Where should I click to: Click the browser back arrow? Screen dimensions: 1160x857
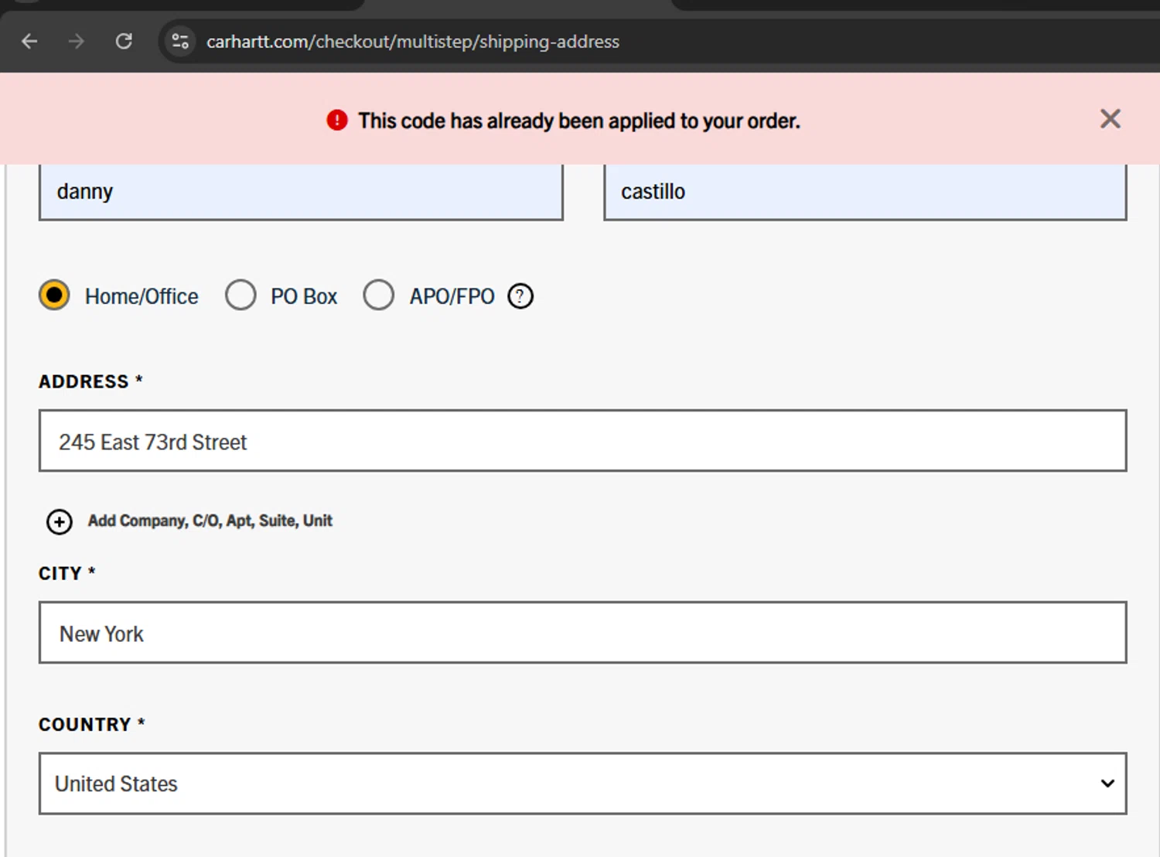click(29, 41)
